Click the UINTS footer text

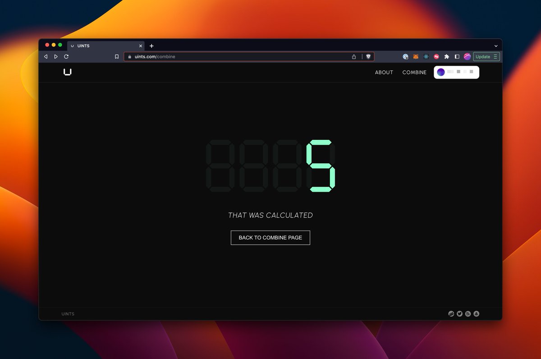click(68, 314)
